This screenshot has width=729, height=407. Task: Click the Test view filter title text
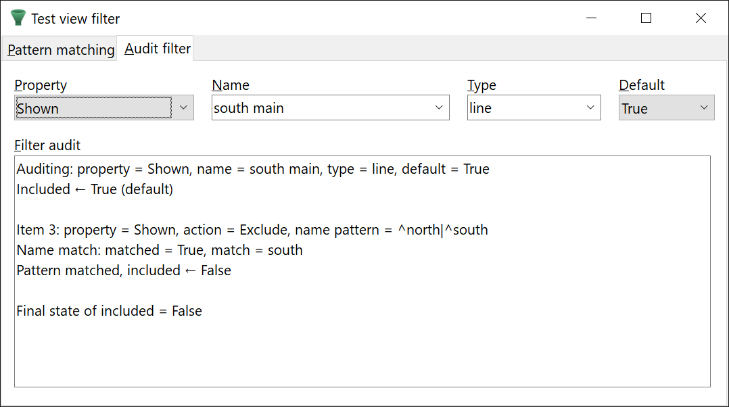point(75,19)
